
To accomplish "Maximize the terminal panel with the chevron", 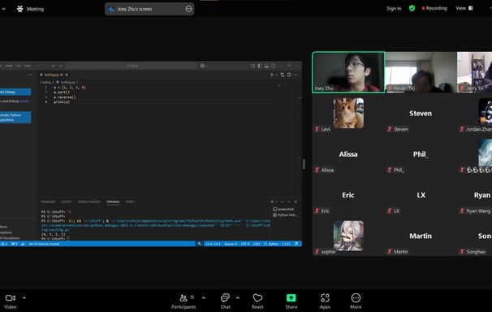I will 289,201.
